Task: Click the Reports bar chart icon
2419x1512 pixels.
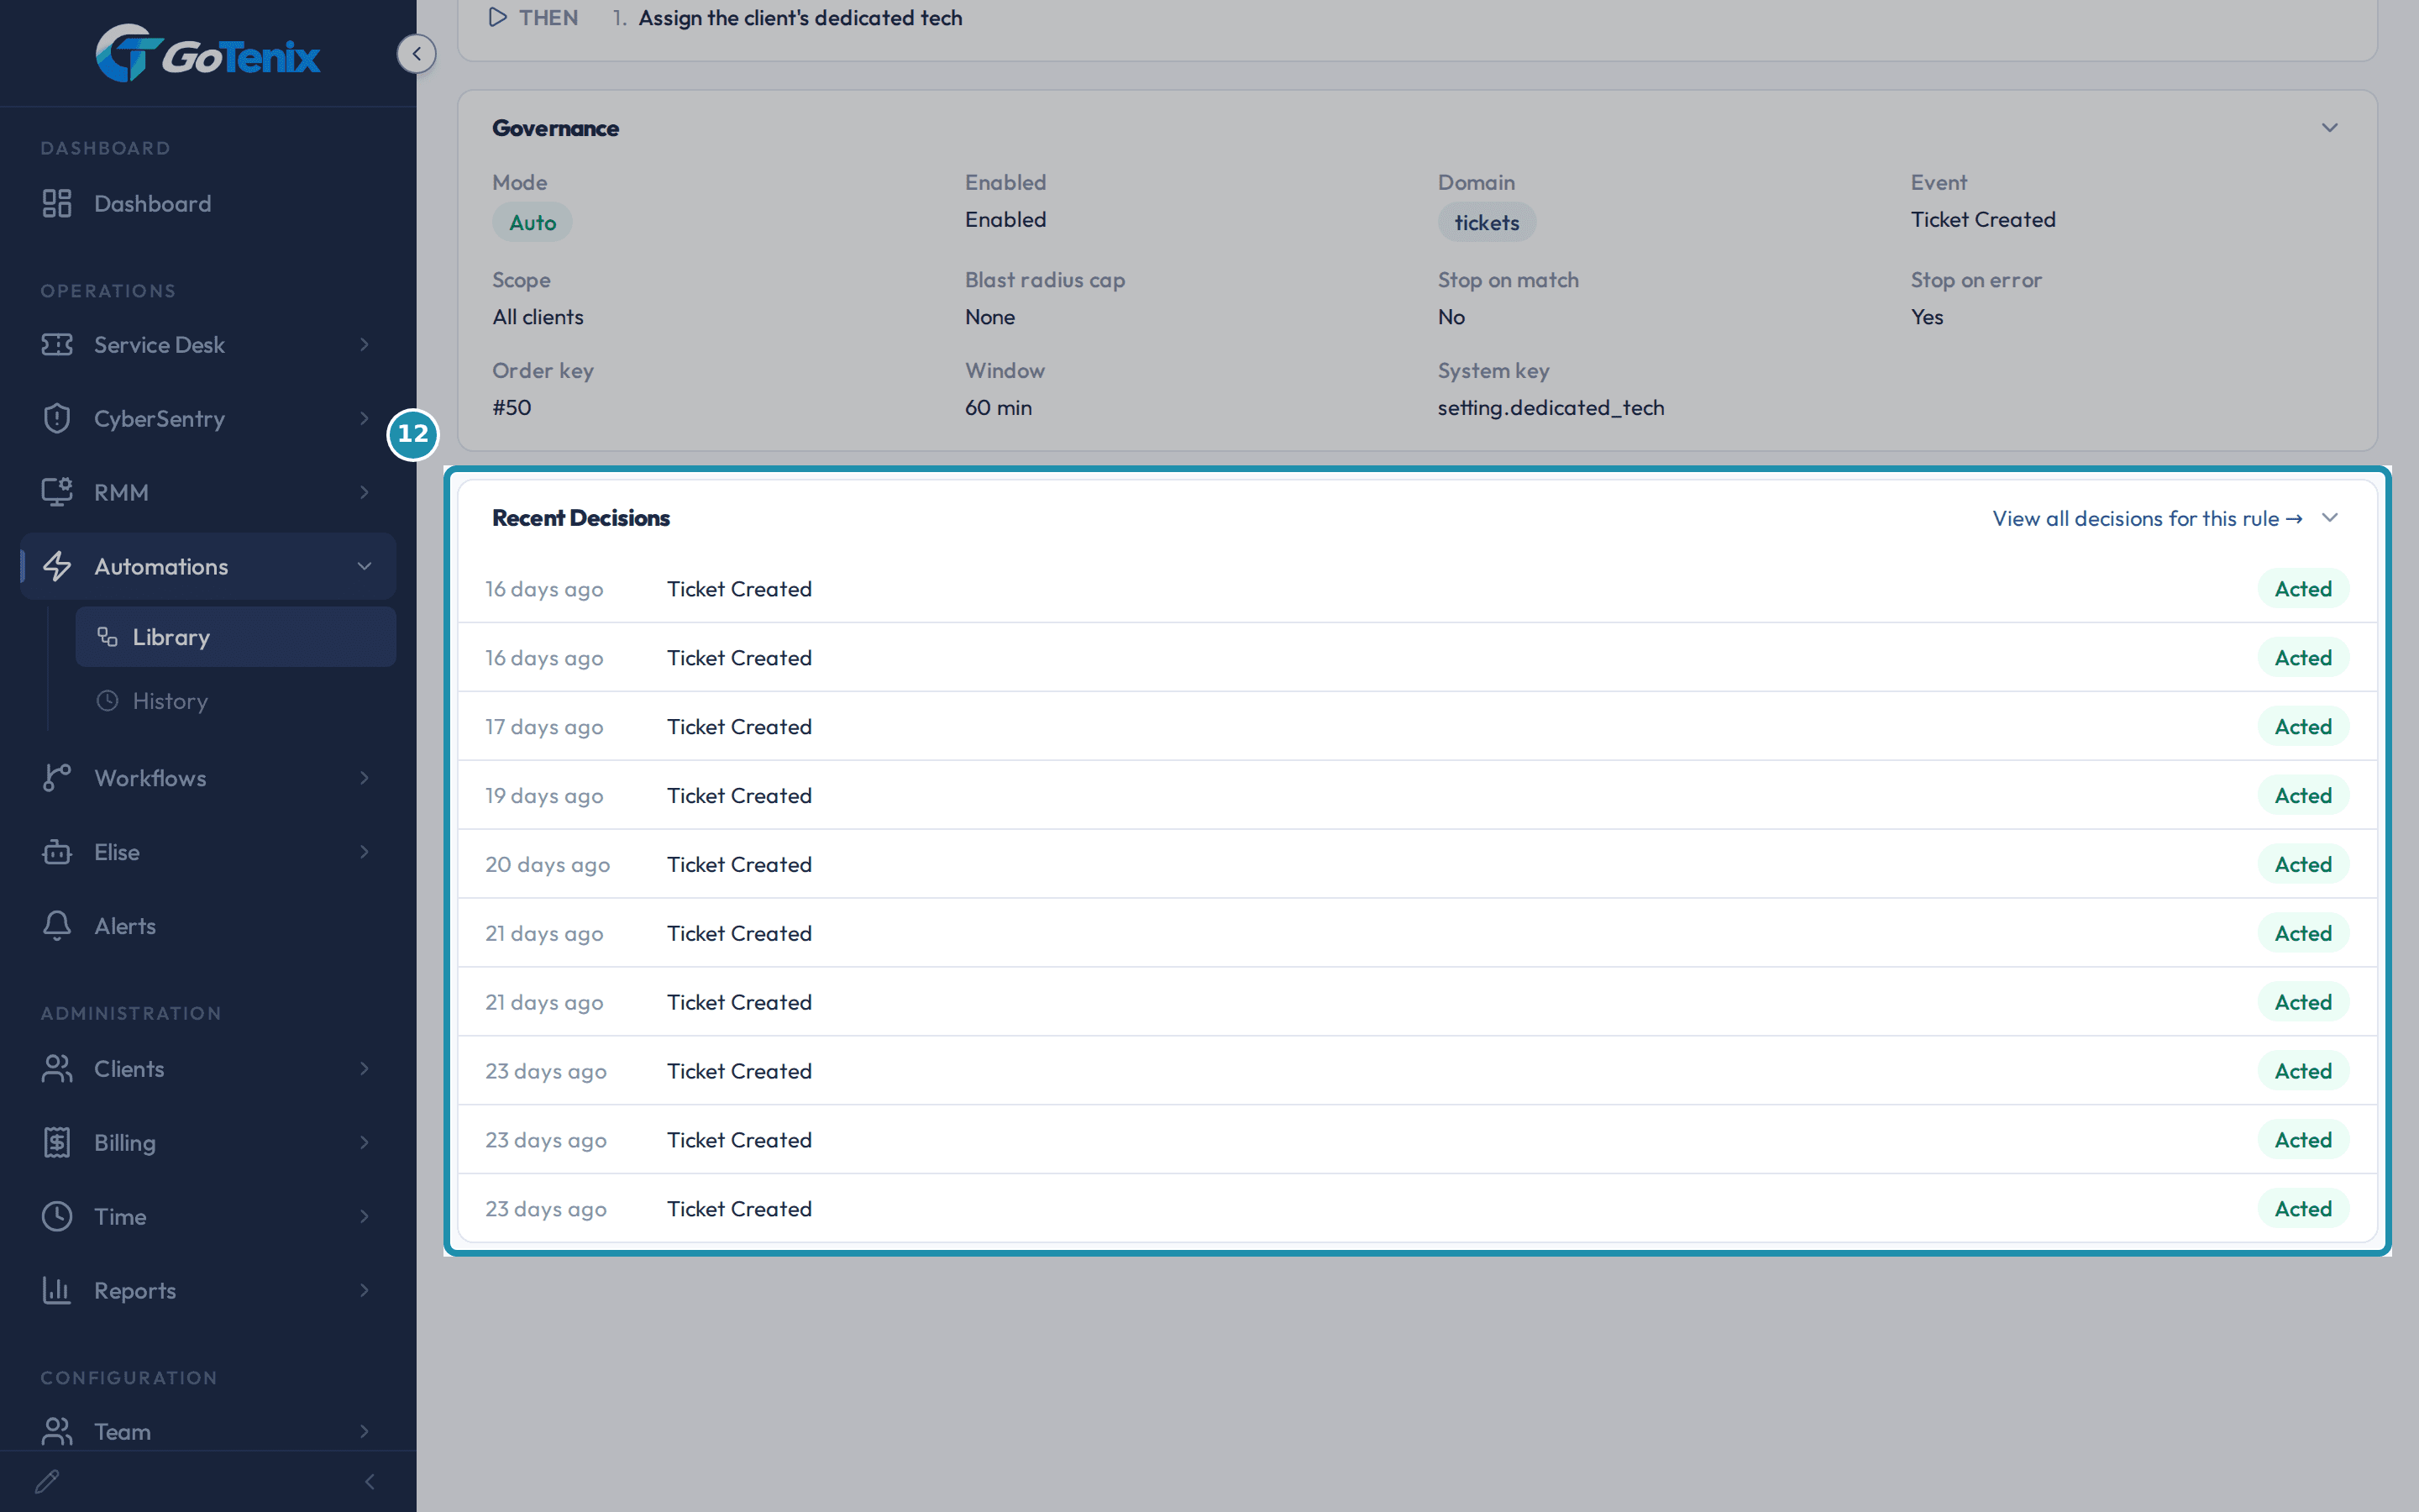Action: [57, 1290]
